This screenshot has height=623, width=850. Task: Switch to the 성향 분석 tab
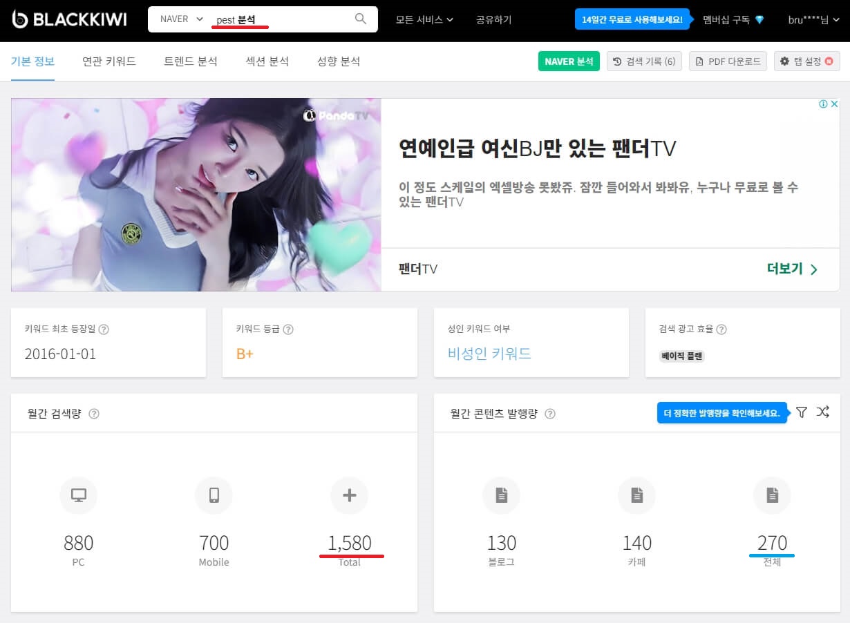(339, 61)
